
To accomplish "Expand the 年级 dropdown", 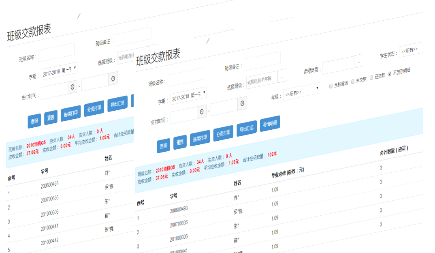I will (302, 90).
